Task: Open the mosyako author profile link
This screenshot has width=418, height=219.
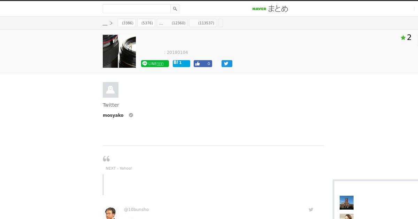Action: [113, 115]
